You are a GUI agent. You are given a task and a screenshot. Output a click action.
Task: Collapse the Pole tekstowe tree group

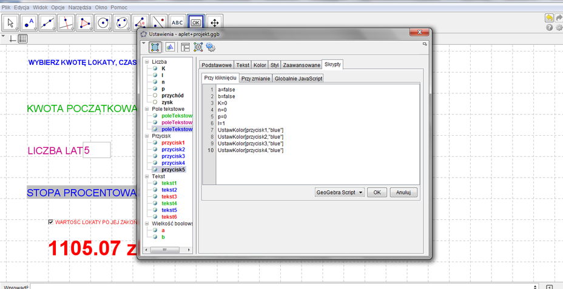[x=147, y=108]
